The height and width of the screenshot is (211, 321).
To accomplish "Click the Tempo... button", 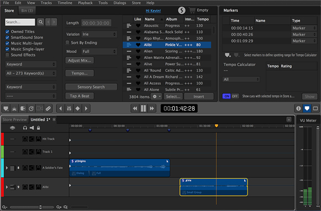I will [x=79, y=73].
